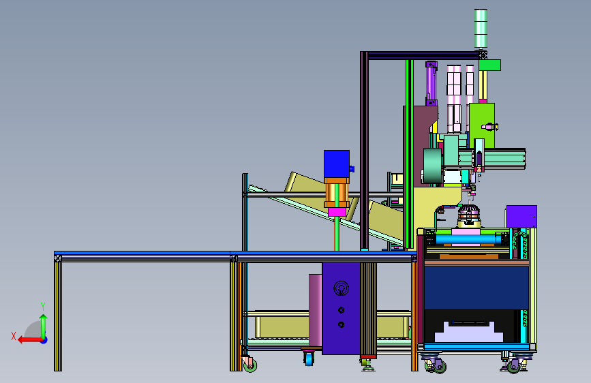This screenshot has height=383, width=591.
Task: Select the dark navy panel in right cabinet
Action: pos(476,288)
